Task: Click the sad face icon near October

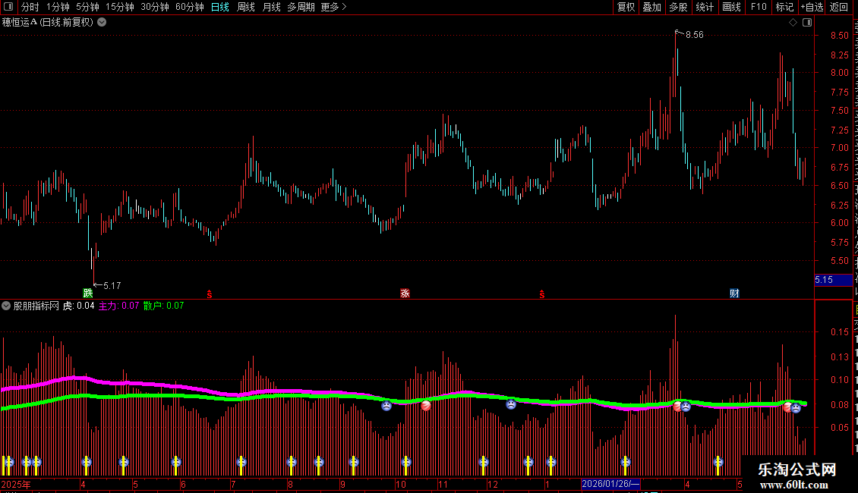Action: [386, 406]
